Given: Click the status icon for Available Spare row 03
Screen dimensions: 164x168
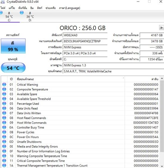Looking at the screenshot, I should tap(4, 94).
